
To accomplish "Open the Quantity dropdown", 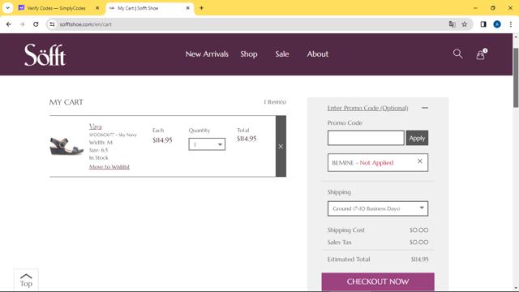I will coord(207,144).
